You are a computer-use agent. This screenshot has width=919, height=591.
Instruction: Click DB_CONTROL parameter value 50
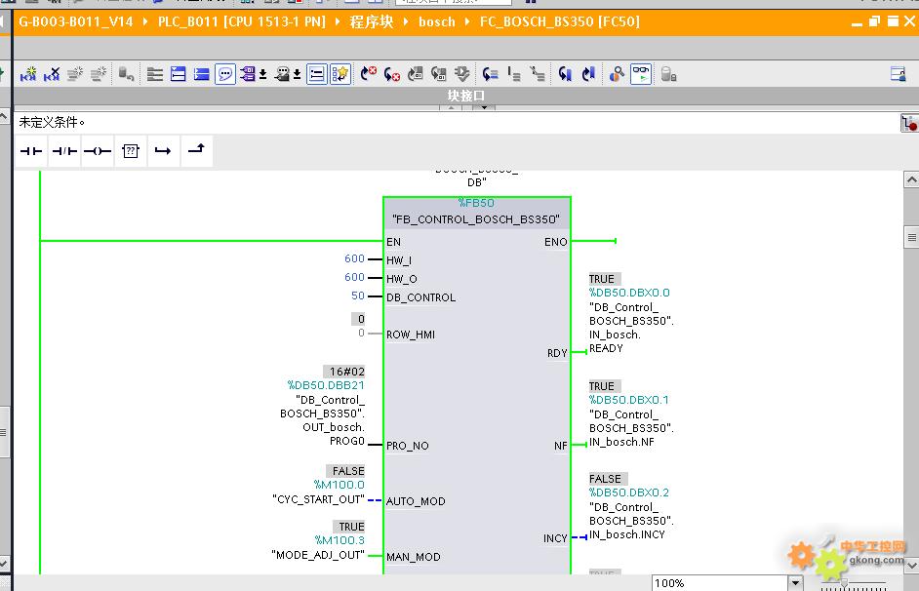(358, 295)
